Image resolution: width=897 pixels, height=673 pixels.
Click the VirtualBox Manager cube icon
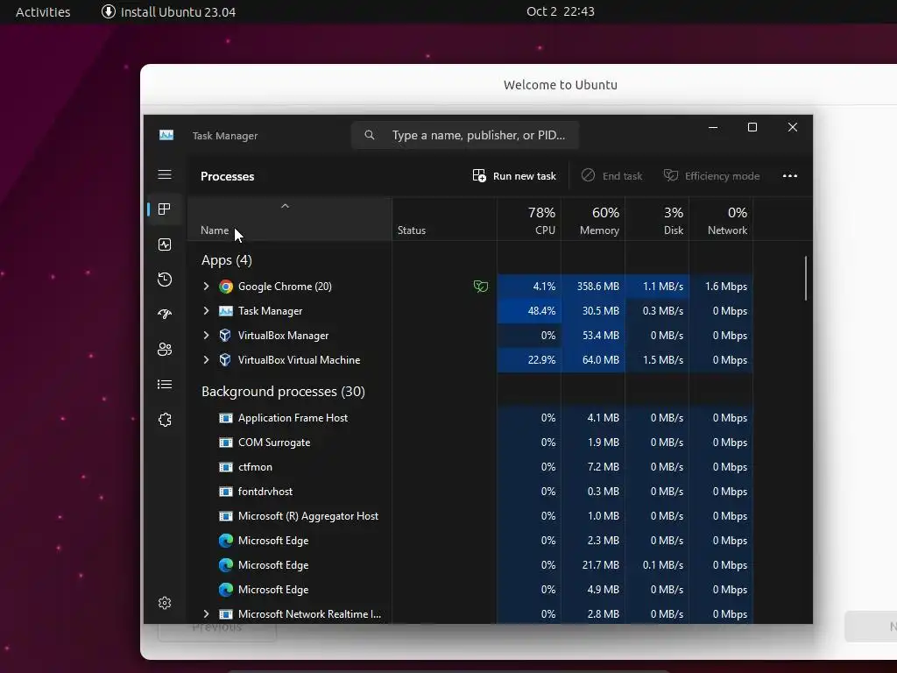pyautogui.click(x=225, y=336)
